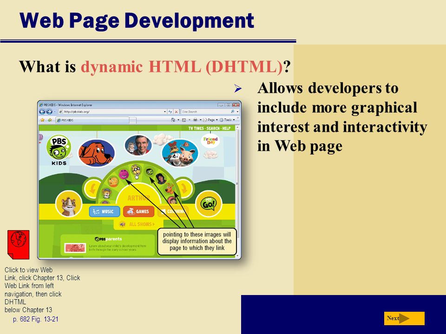Select the PBS KIDS browser tab
Viewport: 446px width, 334px height.
(x=92, y=120)
